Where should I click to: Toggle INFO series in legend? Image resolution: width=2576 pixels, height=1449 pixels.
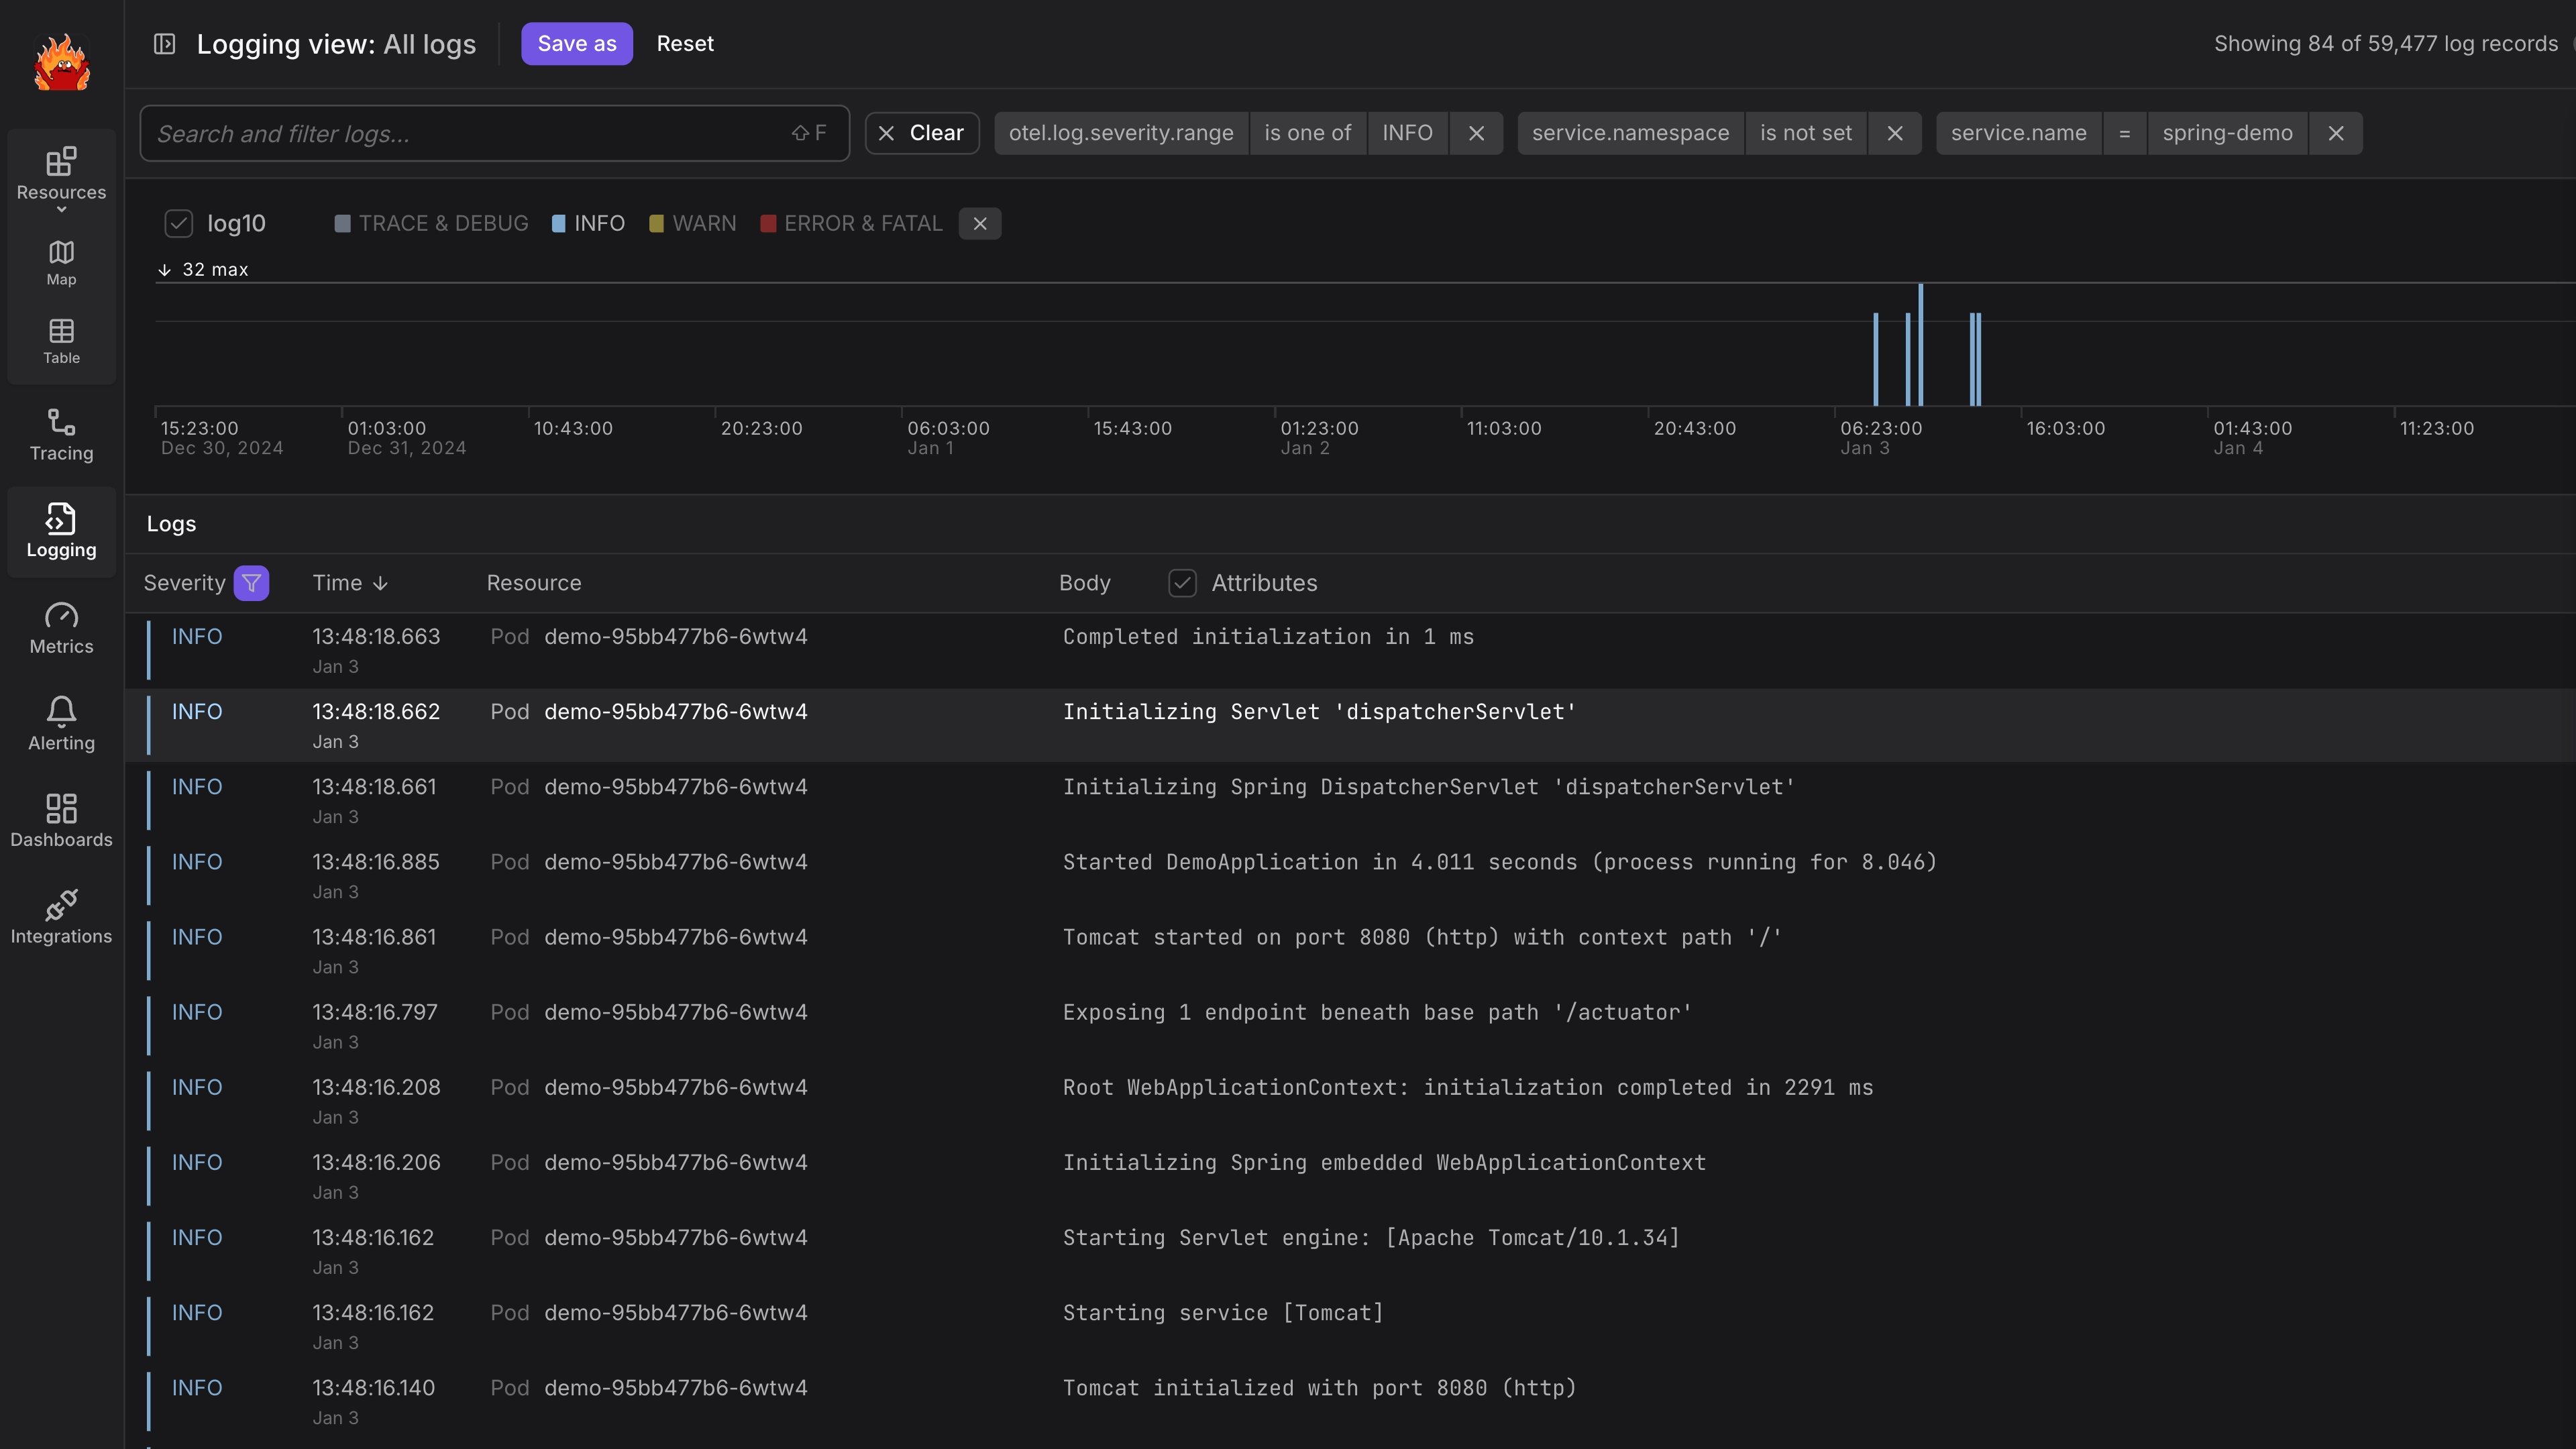pyautogui.click(x=588, y=224)
